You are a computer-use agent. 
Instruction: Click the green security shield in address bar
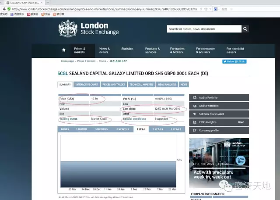[x=9, y=9]
